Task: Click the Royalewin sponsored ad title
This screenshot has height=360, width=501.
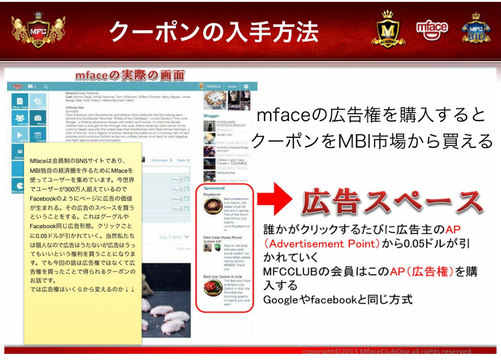Action: [212, 194]
